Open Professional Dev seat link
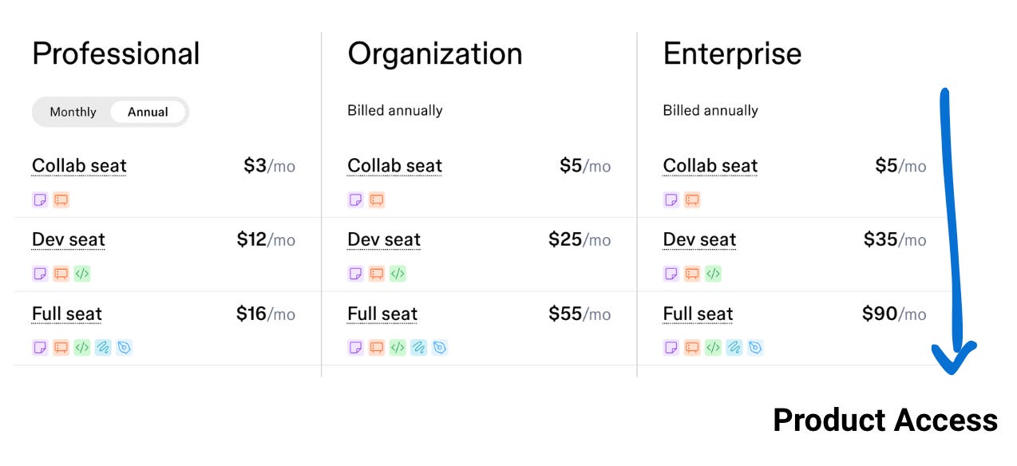 (x=69, y=240)
